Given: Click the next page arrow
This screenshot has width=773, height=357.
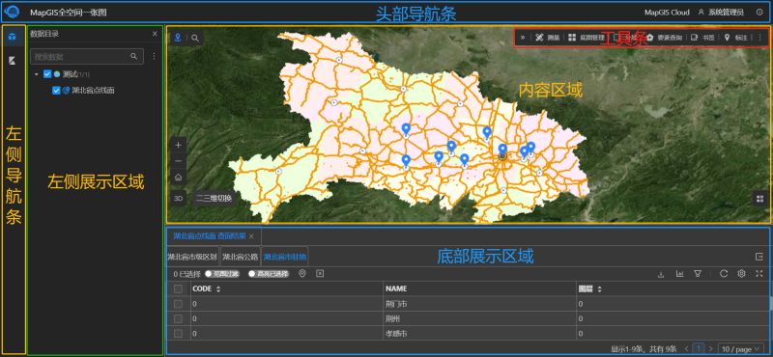Looking at the screenshot, I should (710, 348).
